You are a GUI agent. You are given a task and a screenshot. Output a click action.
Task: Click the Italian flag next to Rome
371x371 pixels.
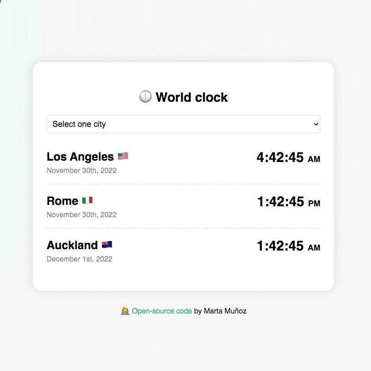coord(87,200)
